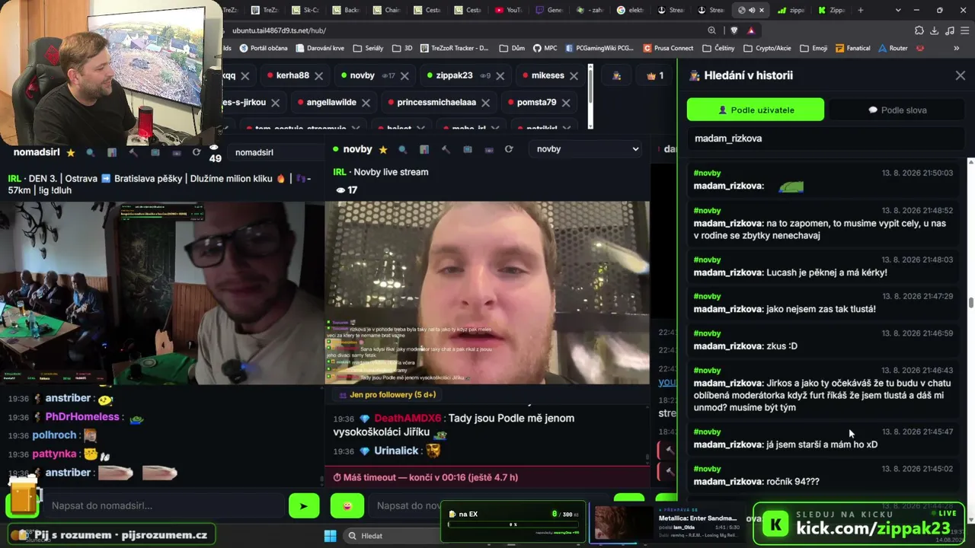Open the Prusa Connect bookmark
975x548 pixels.
click(668, 48)
